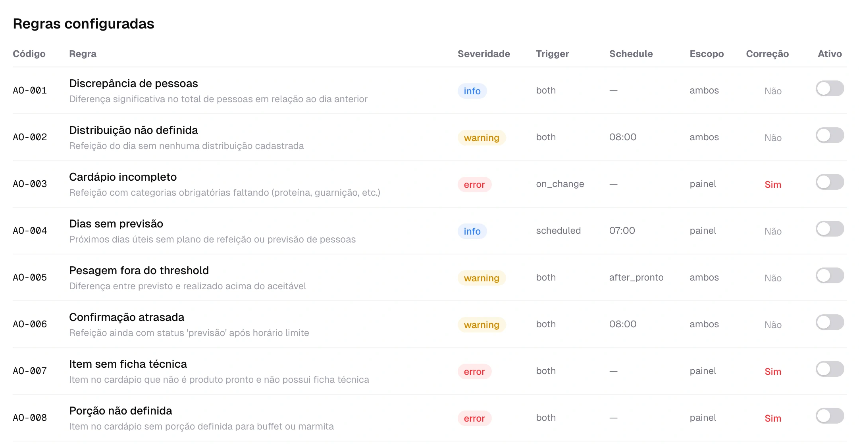Turn on the AO-004 Dias sem previsão toggle

tap(830, 229)
